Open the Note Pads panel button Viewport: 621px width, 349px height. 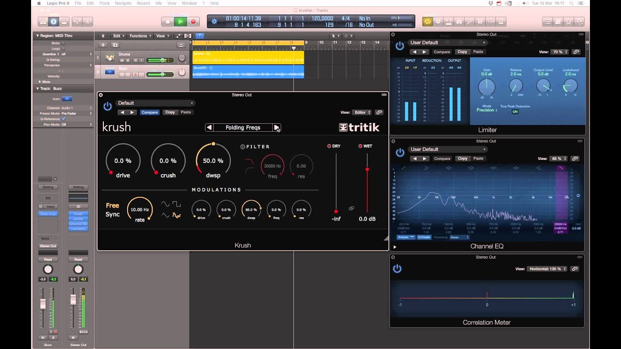pyautogui.click(x=558, y=22)
